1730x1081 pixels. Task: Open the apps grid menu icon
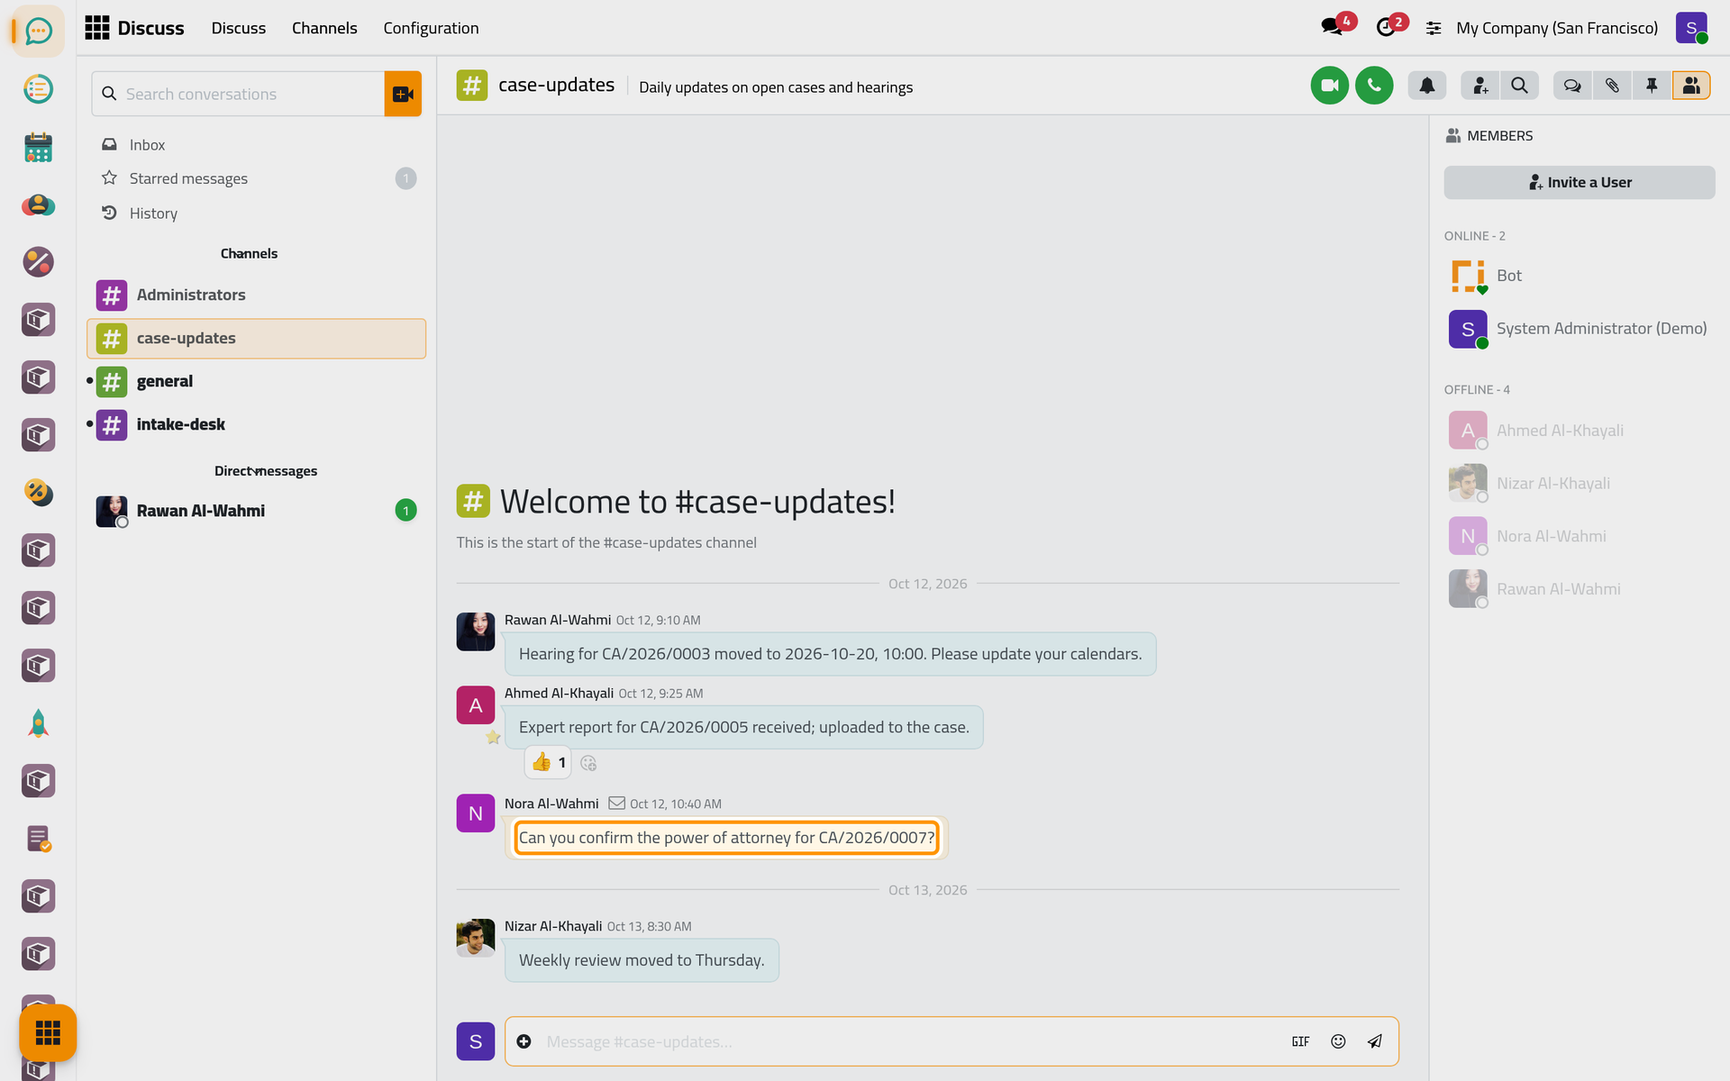tap(96, 28)
